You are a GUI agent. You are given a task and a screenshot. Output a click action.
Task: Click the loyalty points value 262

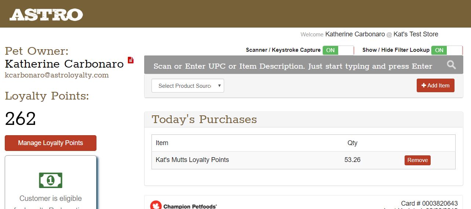[21, 119]
